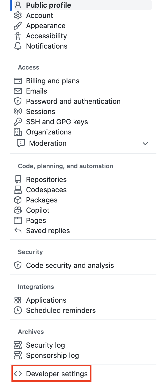Open the Emails settings page
This screenshot has width=161, height=387.
tap(36, 91)
